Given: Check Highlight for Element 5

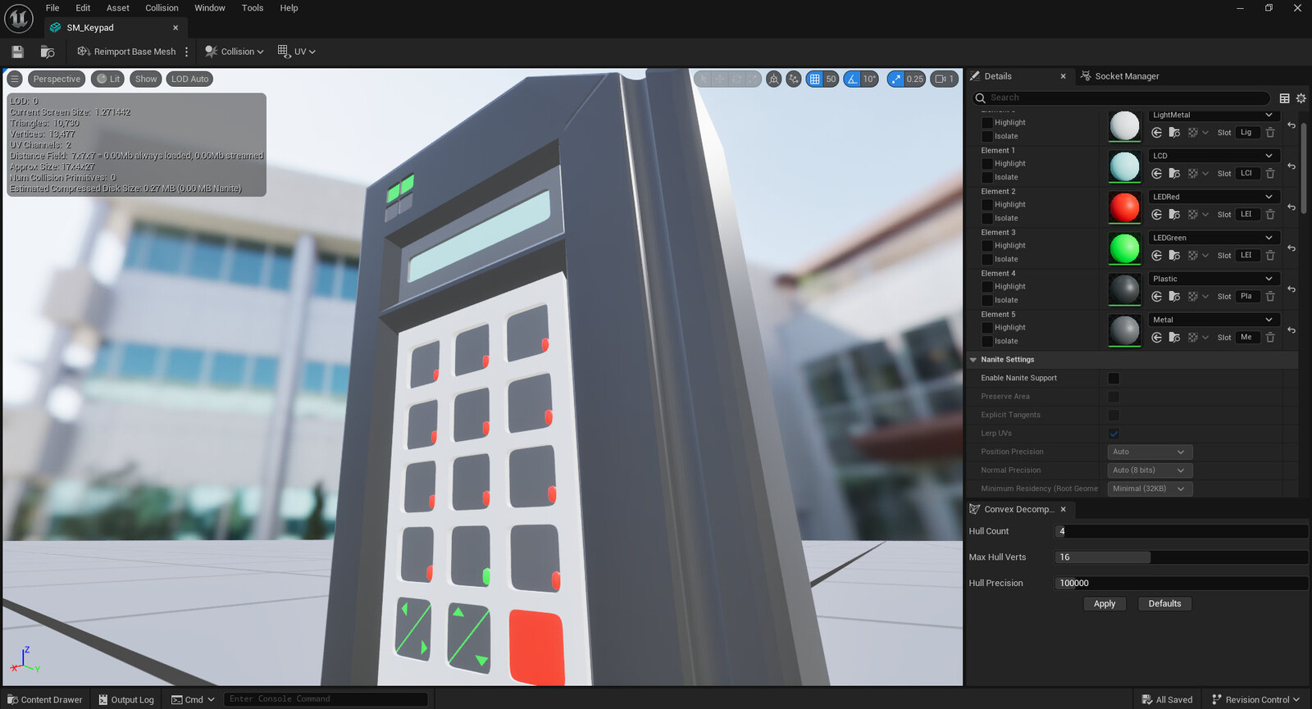Looking at the screenshot, I should tap(987, 328).
